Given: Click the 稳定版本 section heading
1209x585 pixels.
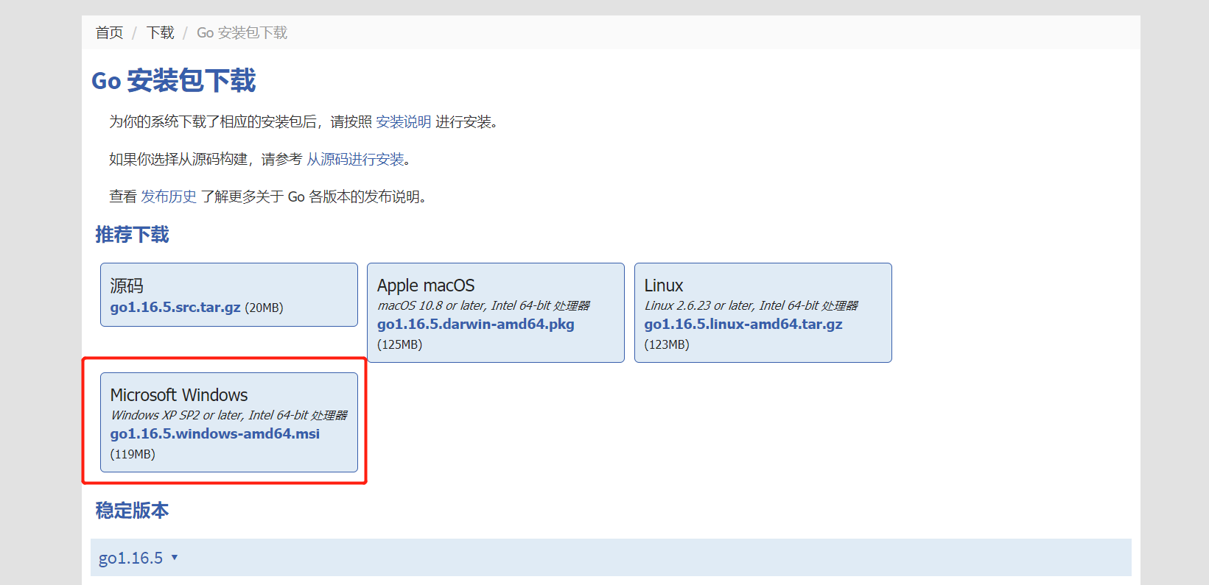Looking at the screenshot, I should tap(132, 510).
